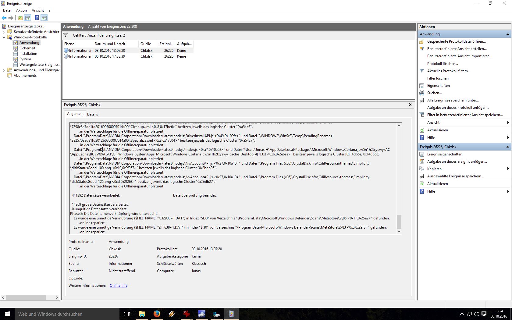Click the Up one level toolbar icon
The width and height of the screenshot is (512, 320).
coord(20,18)
